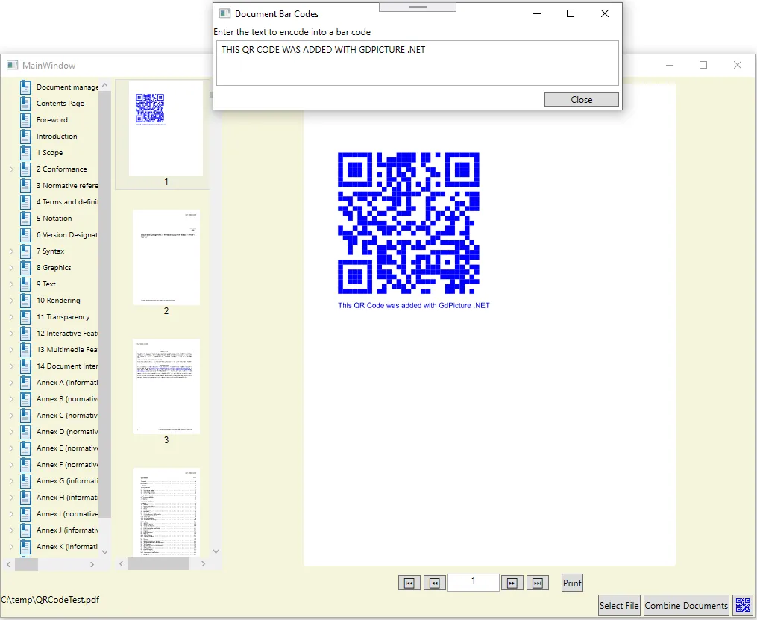The width and height of the screenshot is (757, 620).
Task: Go to the first page
Action: click(x=409, y=583)
